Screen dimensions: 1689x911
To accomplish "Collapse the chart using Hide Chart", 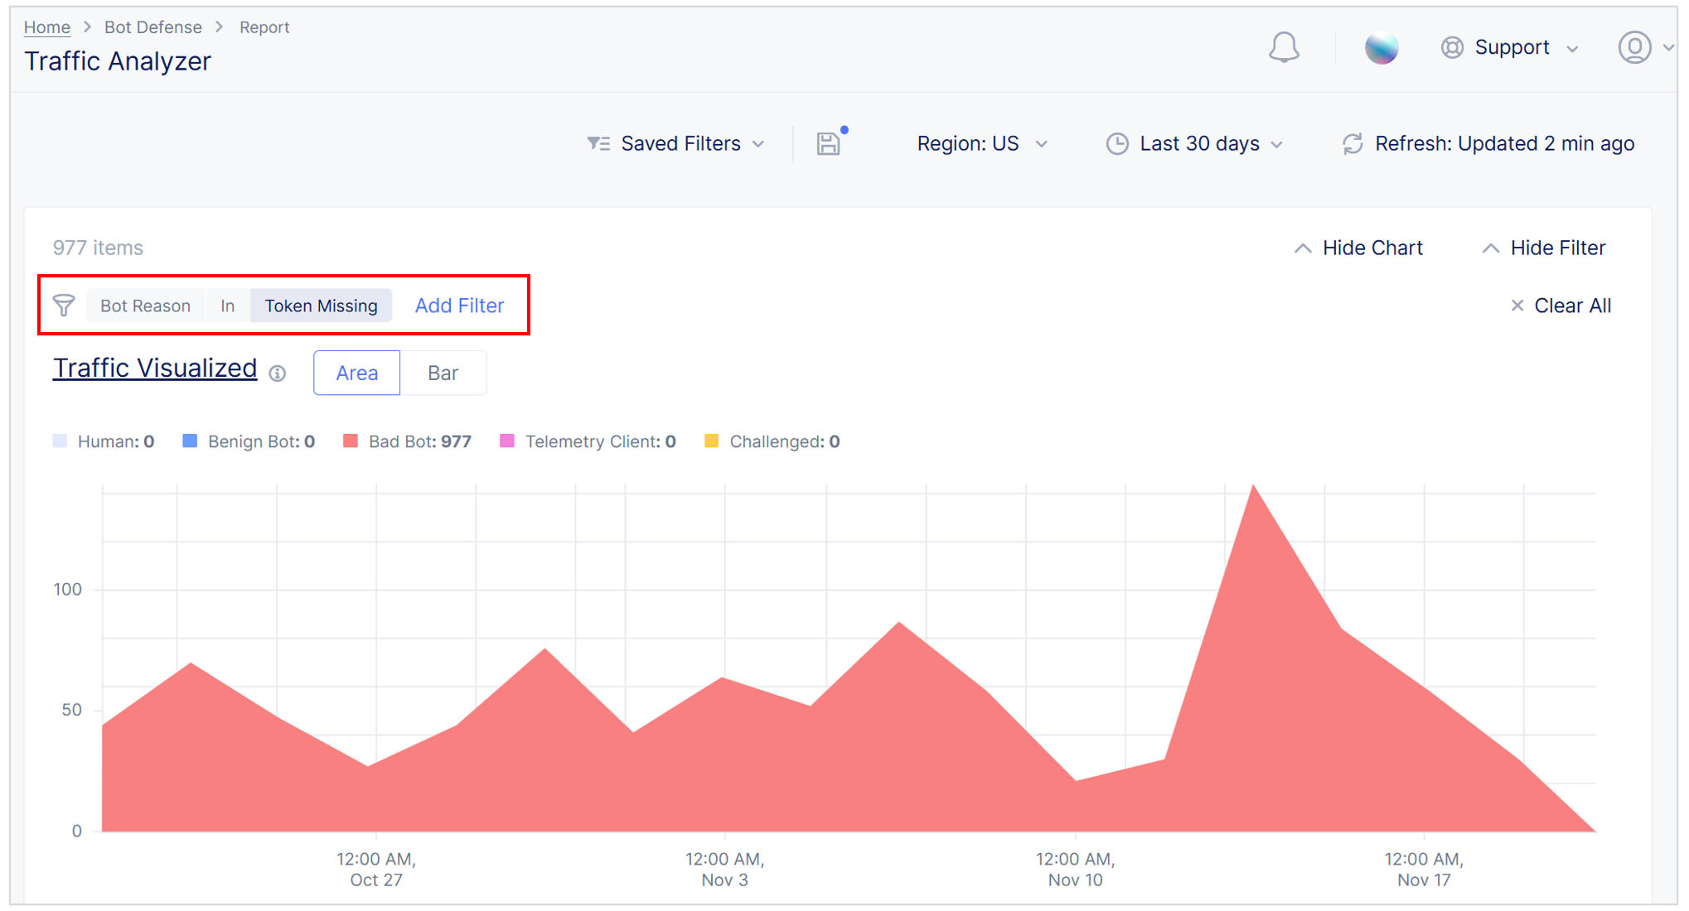I will 1358,247.
